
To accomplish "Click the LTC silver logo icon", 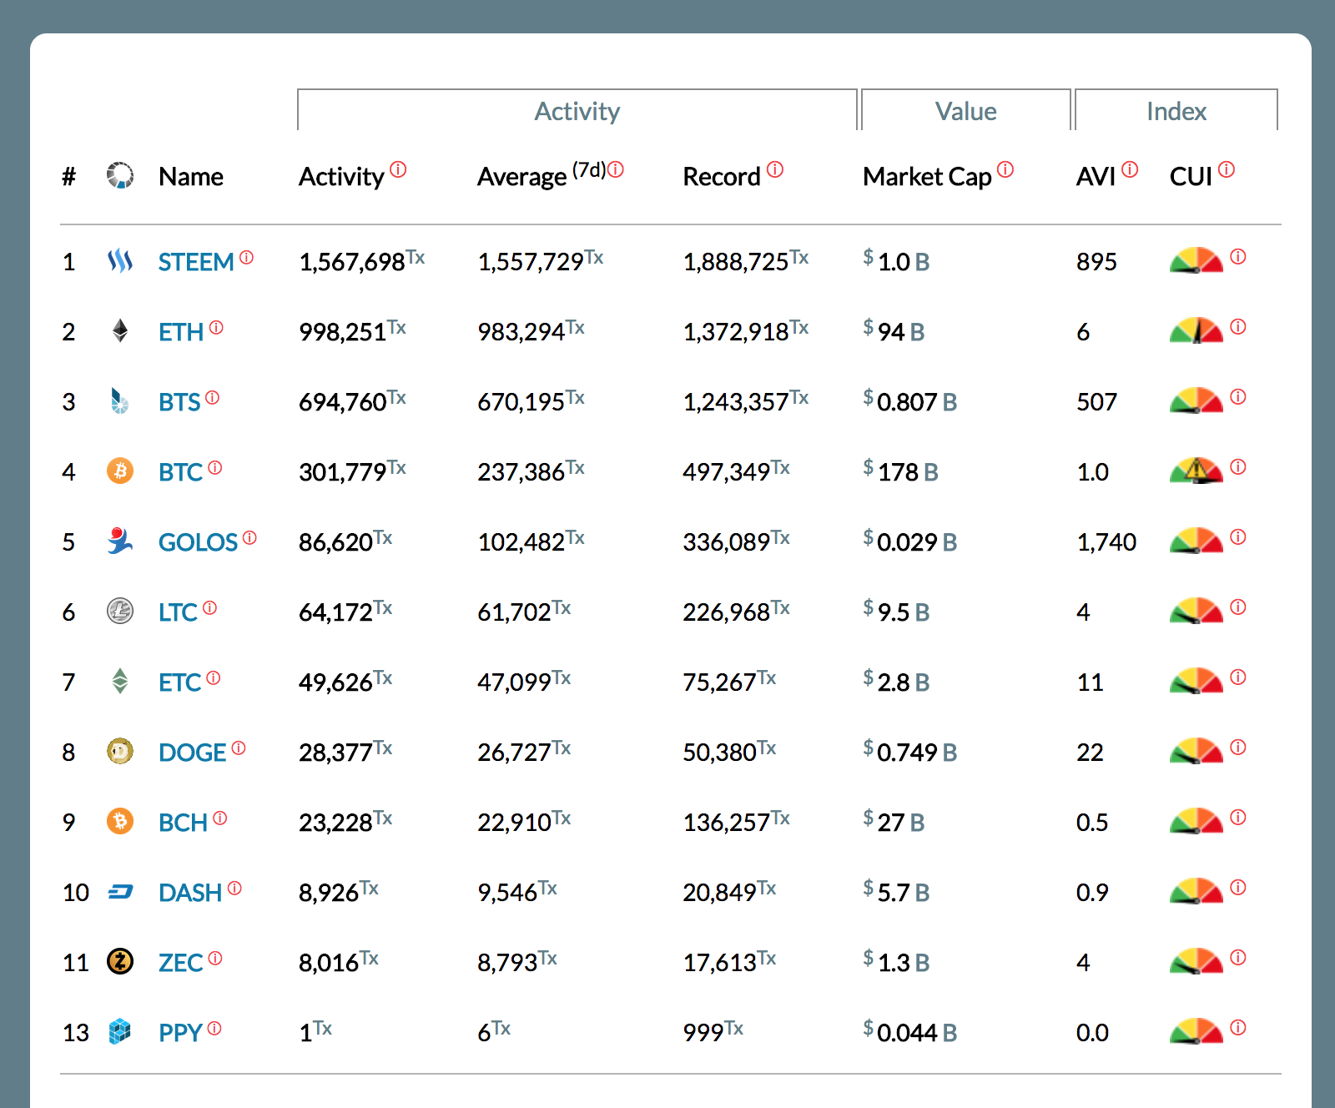I will click(120, 612).
